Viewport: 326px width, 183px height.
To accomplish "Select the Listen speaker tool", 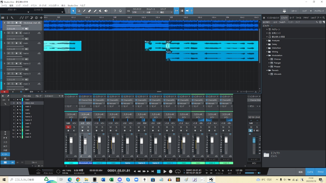I will click(106, 11).
